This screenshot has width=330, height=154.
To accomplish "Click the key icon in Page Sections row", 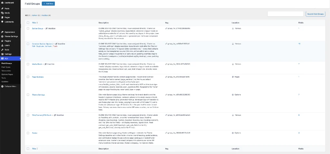I will tap(166, 77).
